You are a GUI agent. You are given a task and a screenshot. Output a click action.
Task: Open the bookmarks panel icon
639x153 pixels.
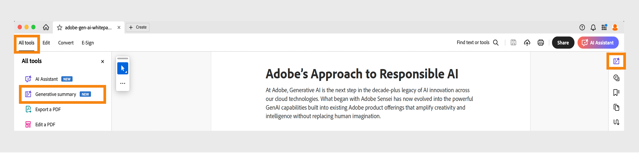(616, 92)
